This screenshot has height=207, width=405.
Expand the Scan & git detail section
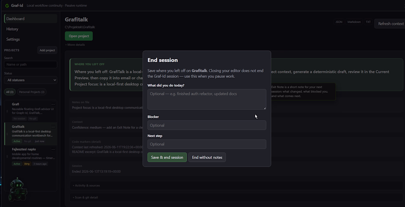coord(85,197)
